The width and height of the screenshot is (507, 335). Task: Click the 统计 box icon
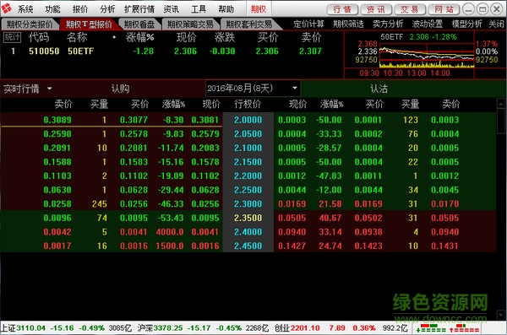(12, 37)
